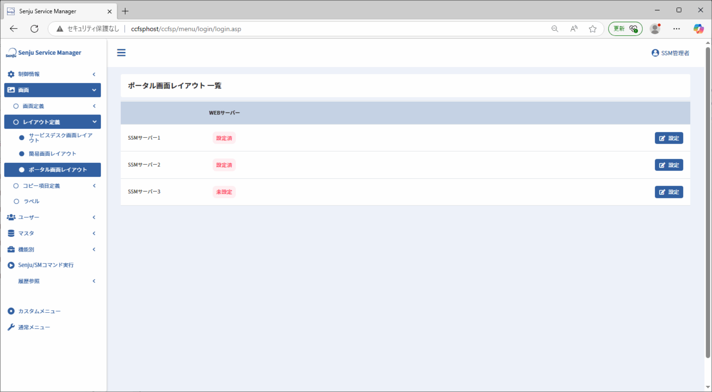Collapse the レイアウト定義 section chevron

(94, 122)
